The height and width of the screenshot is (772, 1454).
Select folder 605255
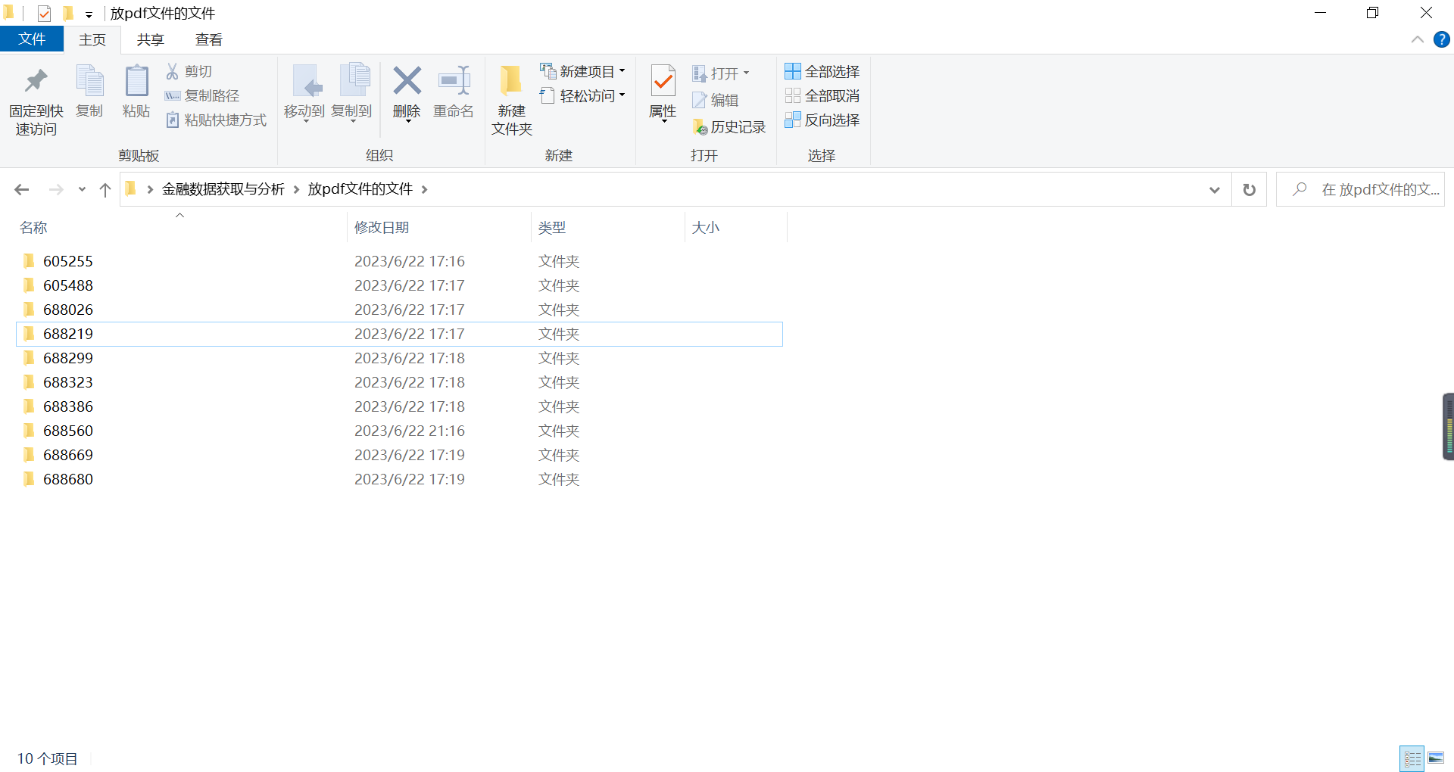coord(399,261)
